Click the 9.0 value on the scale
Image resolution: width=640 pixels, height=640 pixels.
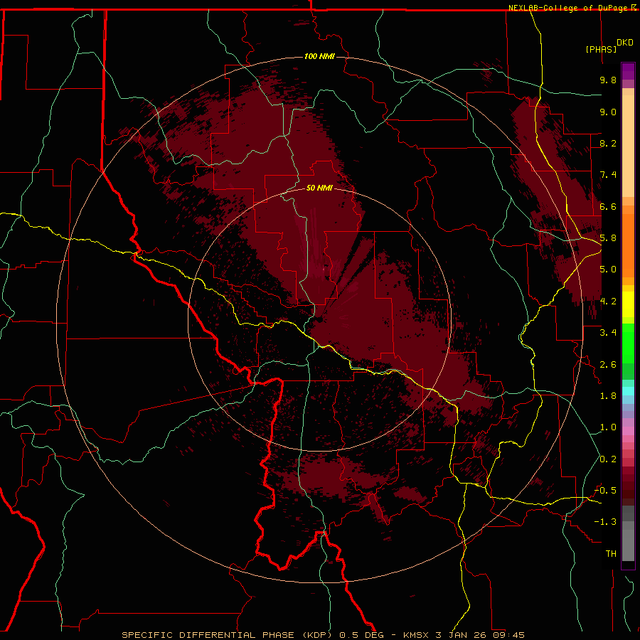pos(608,112)
